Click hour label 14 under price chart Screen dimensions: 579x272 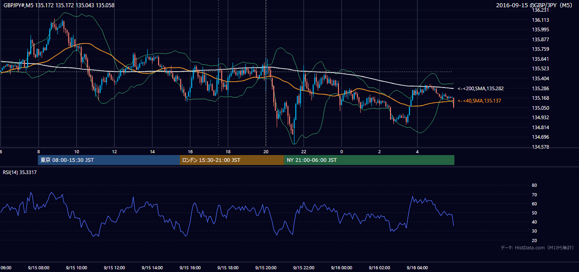152,151
